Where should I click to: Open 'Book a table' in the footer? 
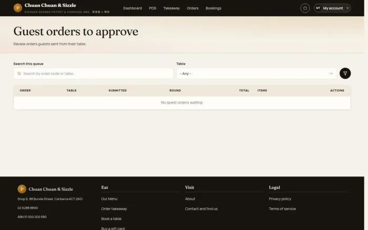(111, 219)
